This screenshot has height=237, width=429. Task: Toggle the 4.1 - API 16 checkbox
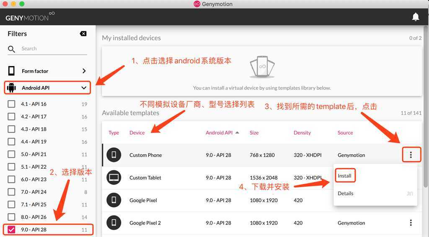point(11,104)
